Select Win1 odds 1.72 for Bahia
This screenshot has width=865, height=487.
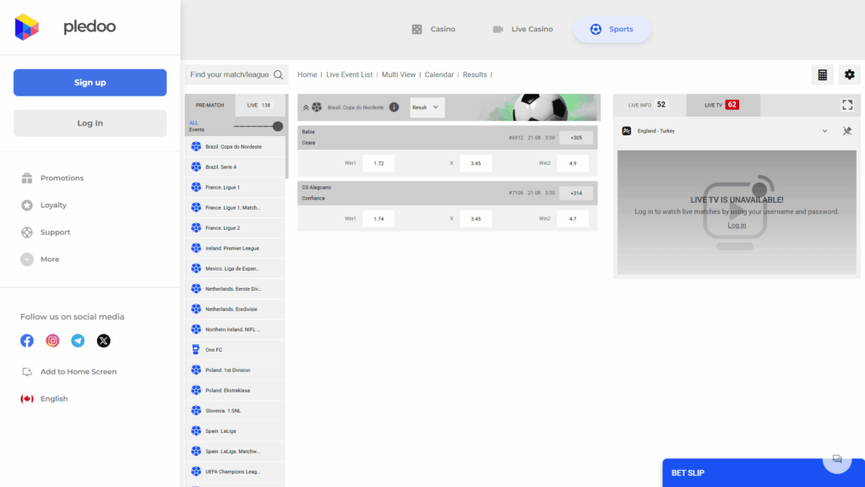point(378,162)
